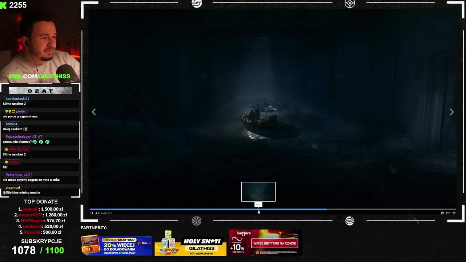Open the CaseHug 20% więcej partner banner

pyautogui.click(x=116, y=246)
